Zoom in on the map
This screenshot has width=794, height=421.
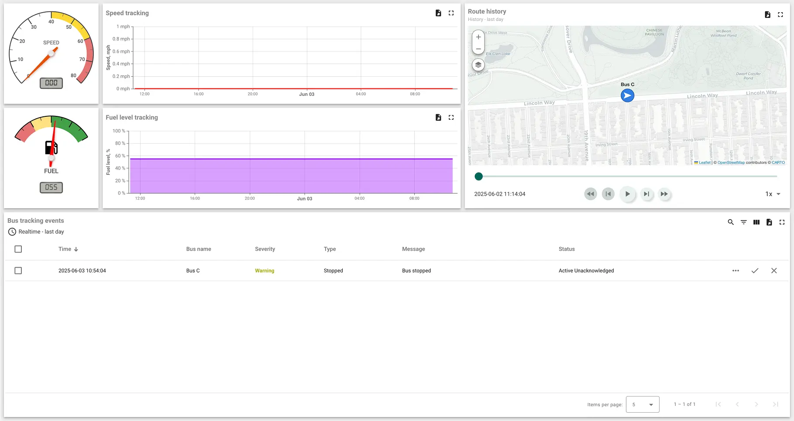478,37
